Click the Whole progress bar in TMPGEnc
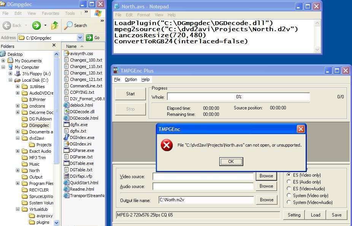Viewport: 352px width, 226px height. 238,96
